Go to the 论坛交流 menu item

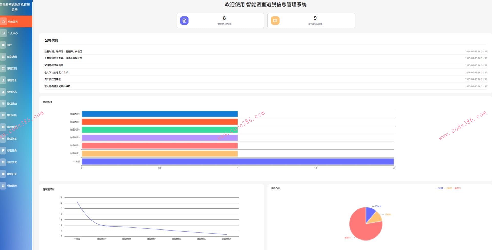(16, 162)
